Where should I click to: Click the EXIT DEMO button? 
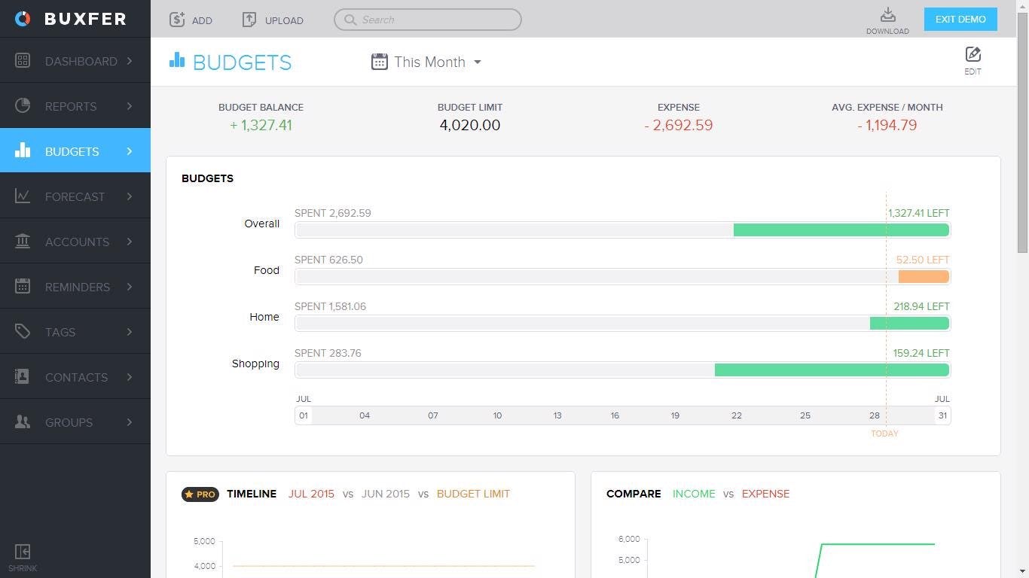(960, 19)
